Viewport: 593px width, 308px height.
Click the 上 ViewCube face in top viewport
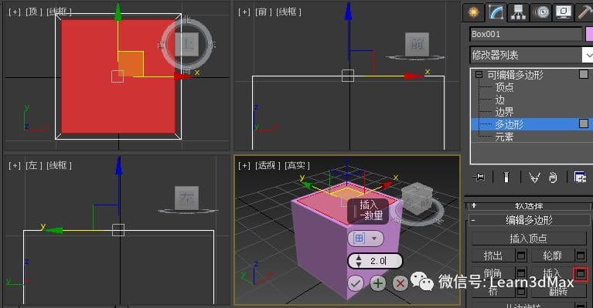click(x=187, y=44)
